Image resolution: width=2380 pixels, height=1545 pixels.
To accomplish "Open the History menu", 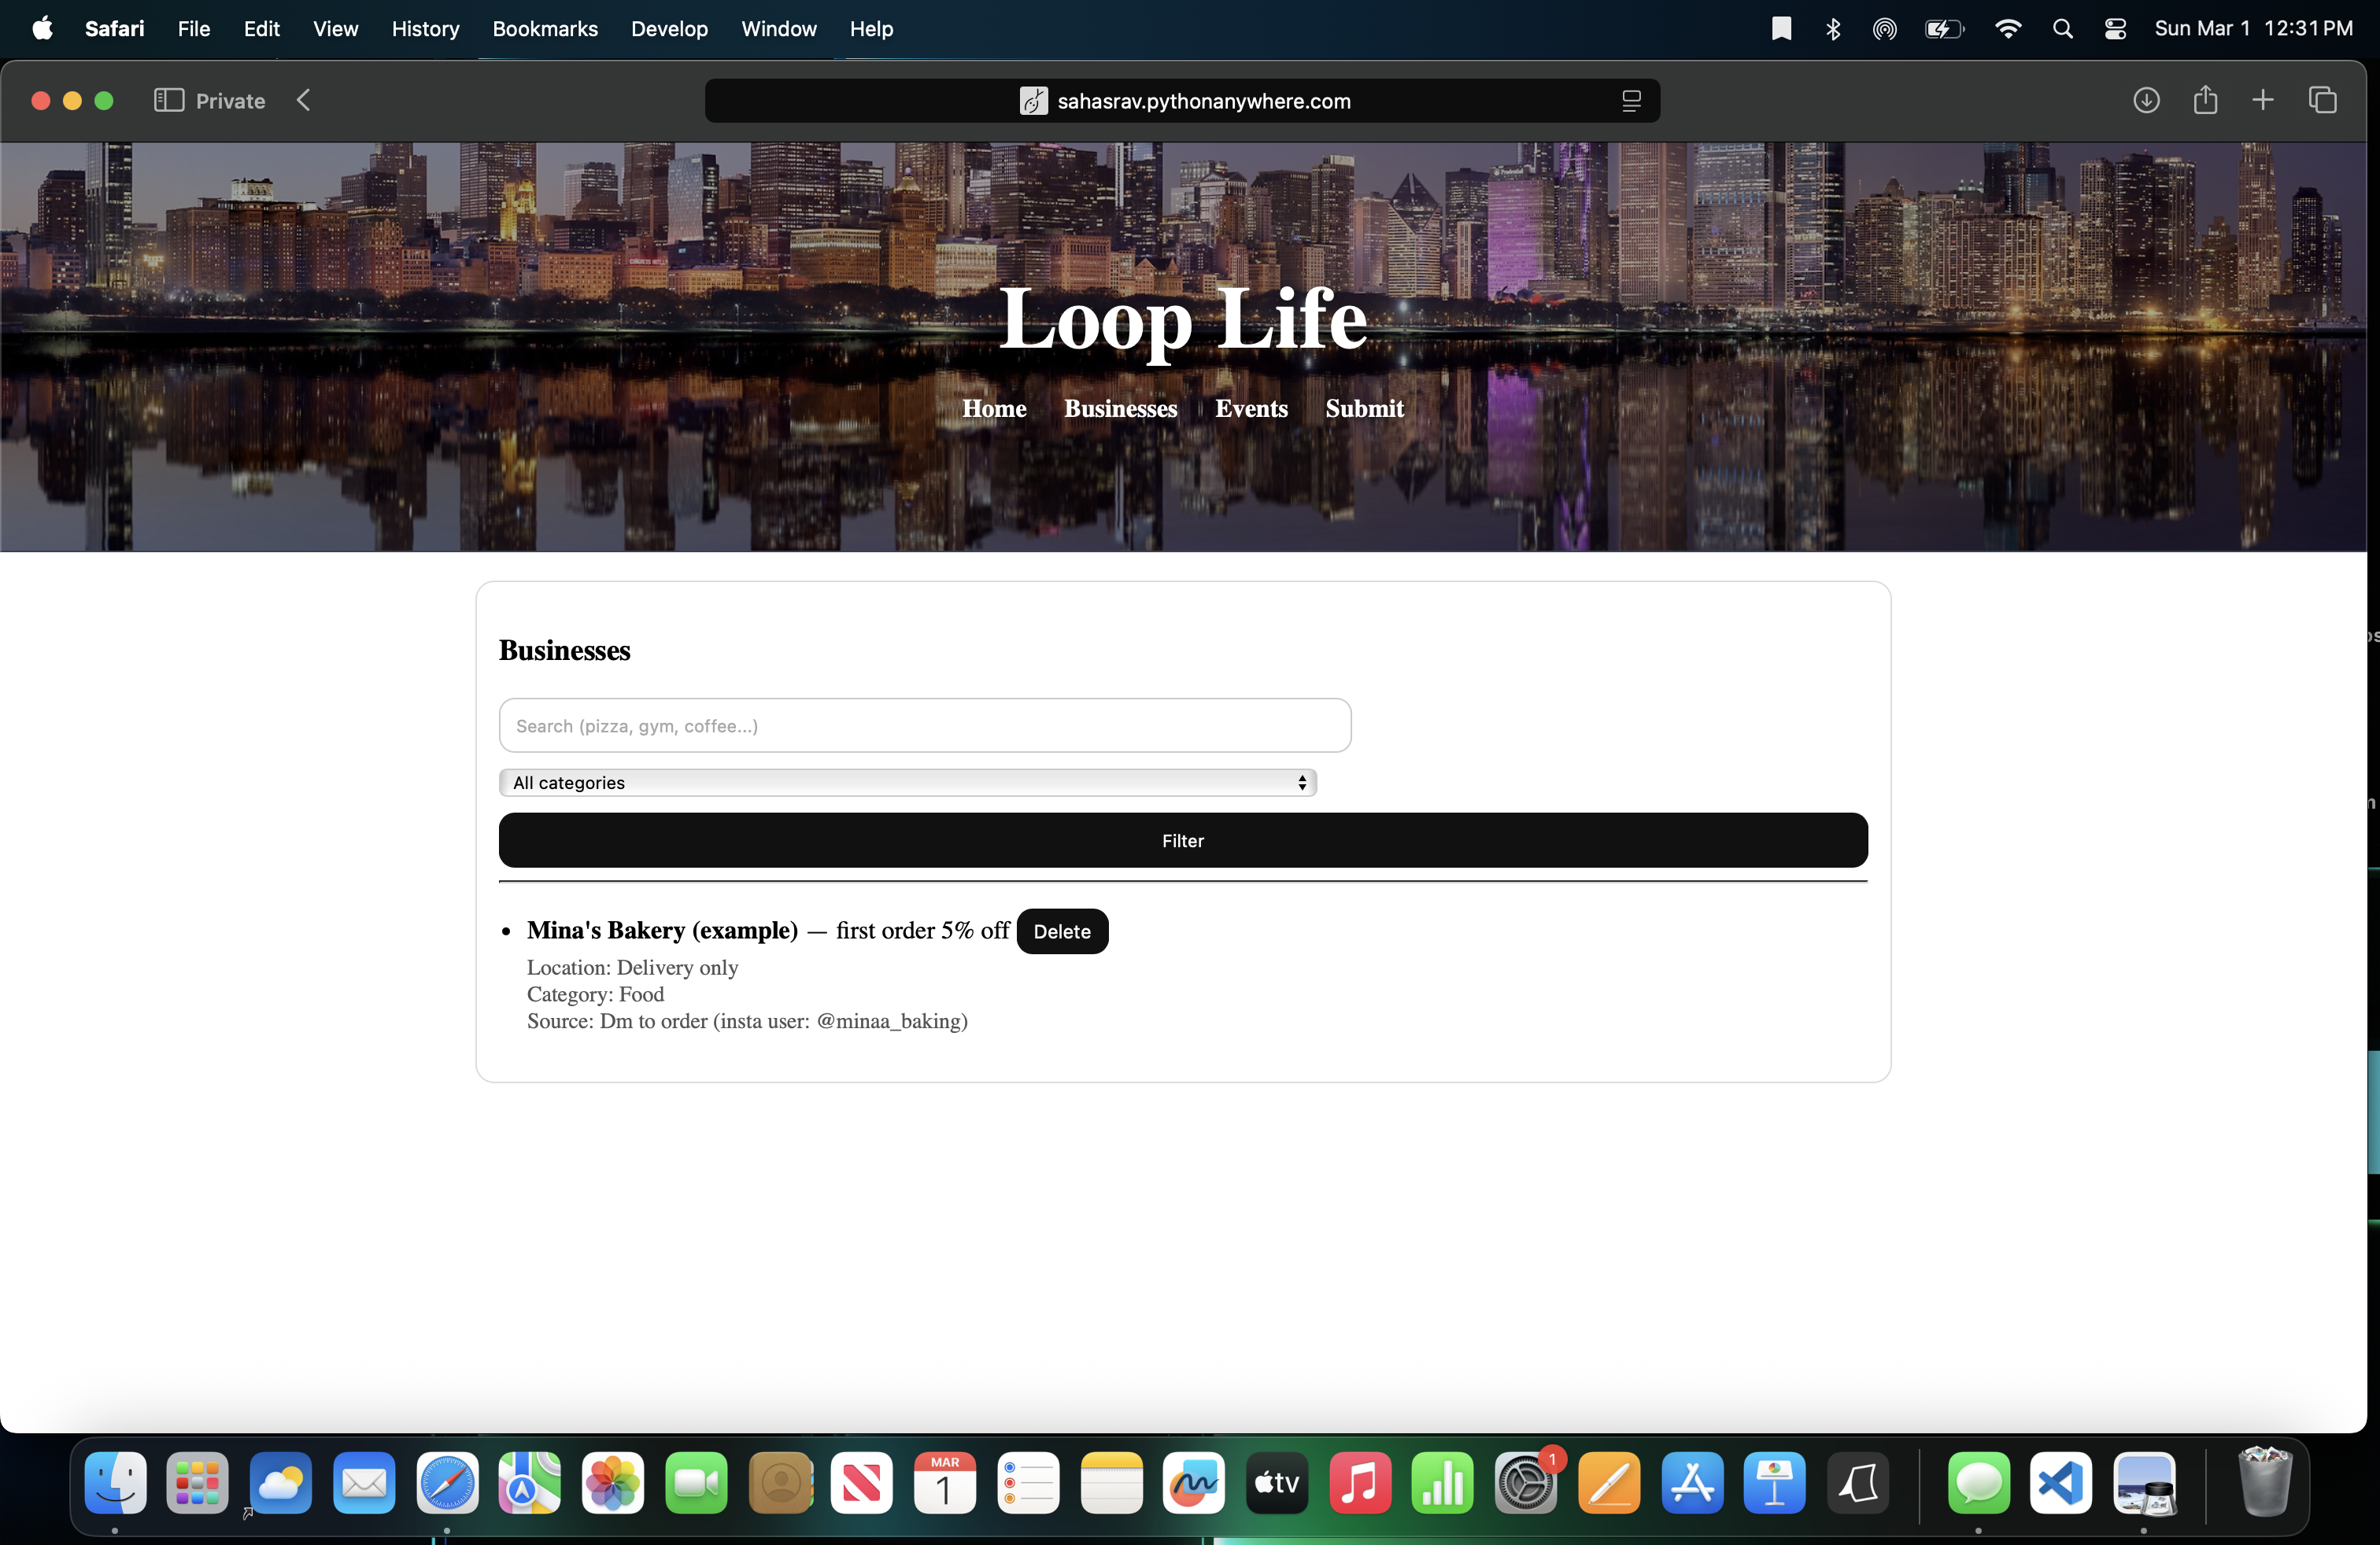I will [425, 29].
